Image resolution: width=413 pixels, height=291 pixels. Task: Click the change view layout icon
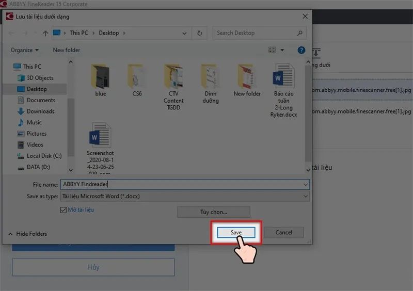(x=272, y=50)
